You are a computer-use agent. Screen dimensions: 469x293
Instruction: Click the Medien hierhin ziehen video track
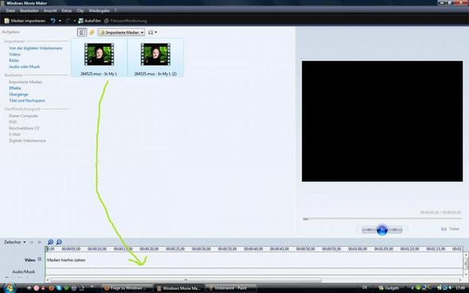pyautogui.click(x=254, y=260)
